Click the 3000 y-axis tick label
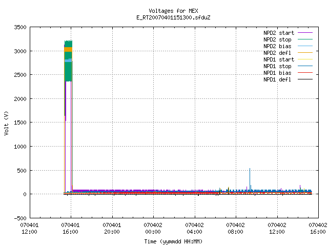Viewport: 328px width, 246px height. [x=20, y=51]
